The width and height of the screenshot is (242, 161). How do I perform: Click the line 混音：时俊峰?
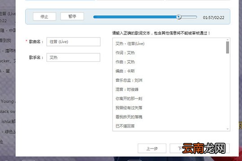coord(127,89)
